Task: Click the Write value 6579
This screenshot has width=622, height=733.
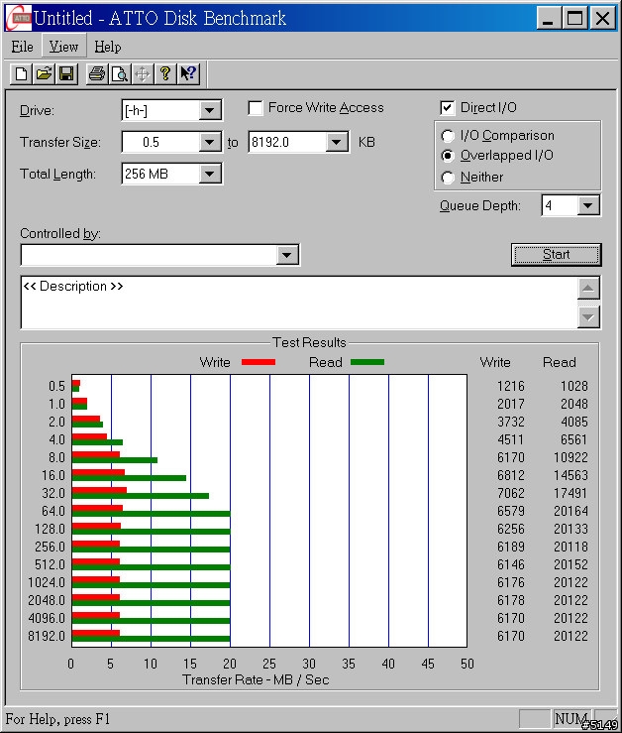Action: tap(510, 511)
